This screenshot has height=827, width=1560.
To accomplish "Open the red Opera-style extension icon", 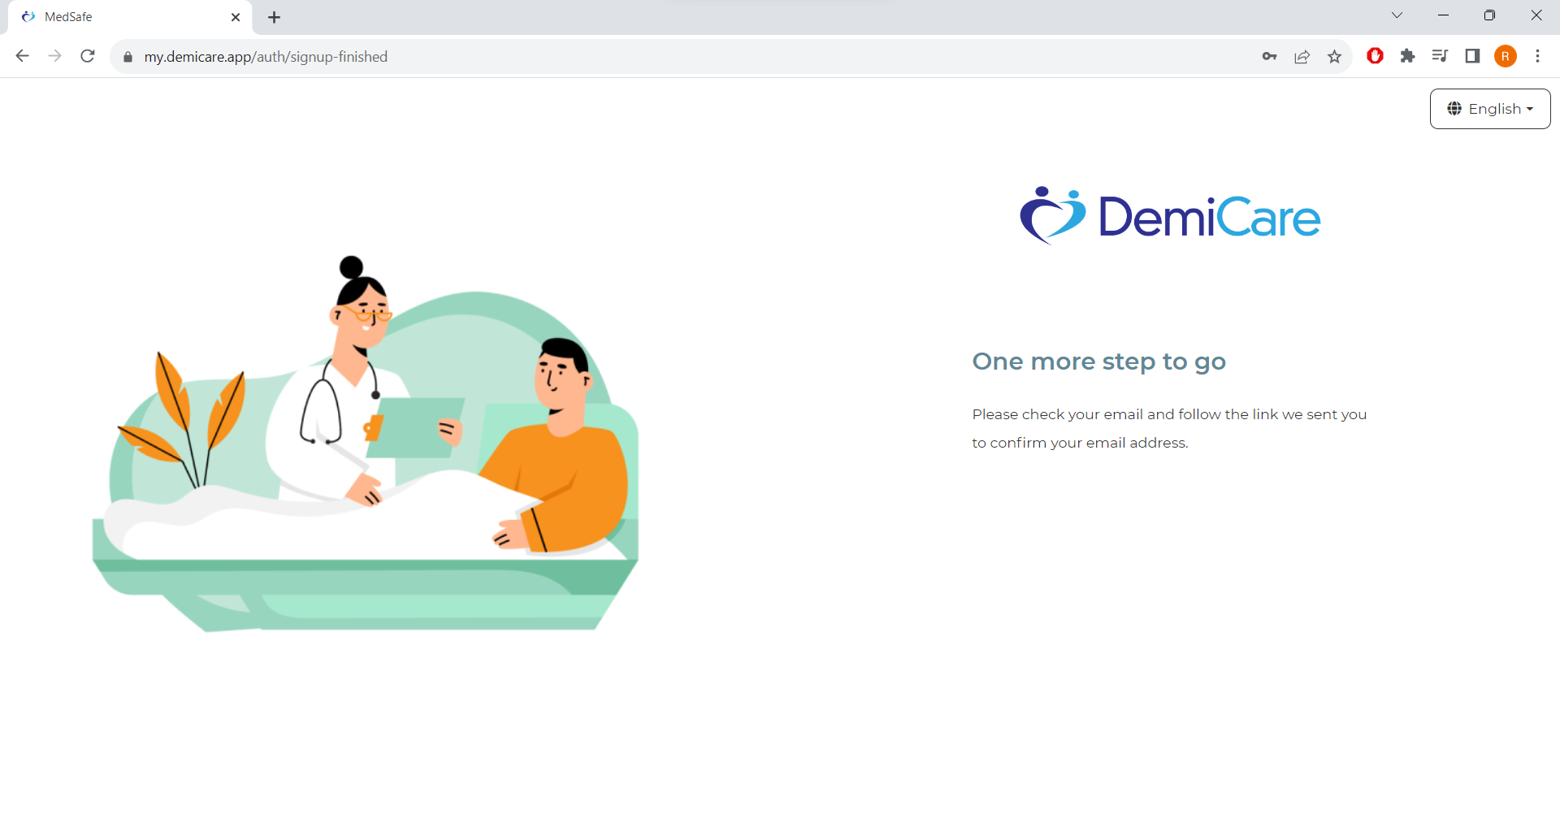I will pos(1375,56).
